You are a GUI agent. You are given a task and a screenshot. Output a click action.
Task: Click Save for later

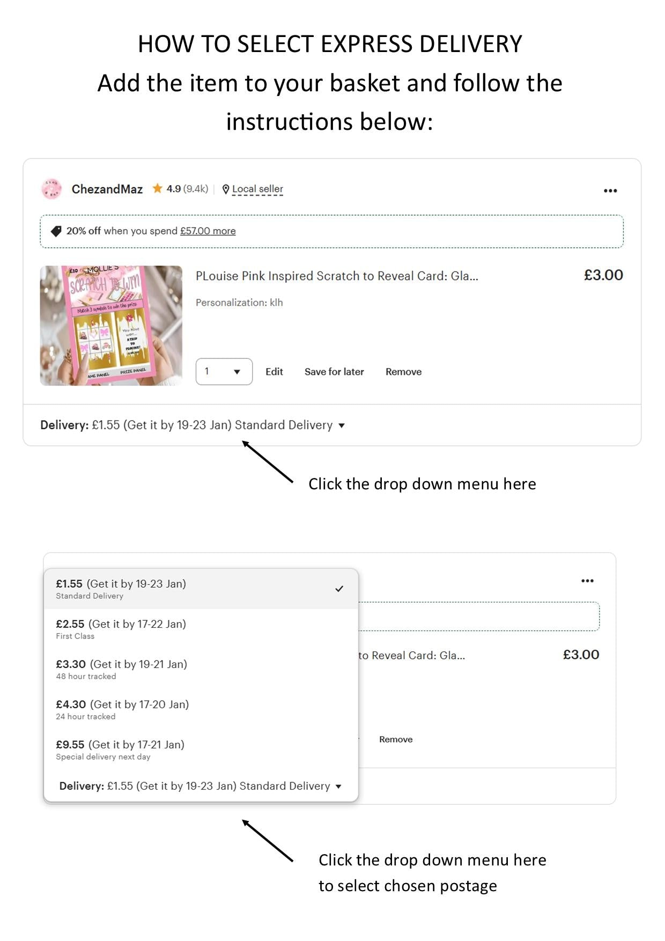coord(334,372)
